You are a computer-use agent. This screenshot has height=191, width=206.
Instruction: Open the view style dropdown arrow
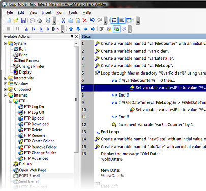(x=133, y=20)
